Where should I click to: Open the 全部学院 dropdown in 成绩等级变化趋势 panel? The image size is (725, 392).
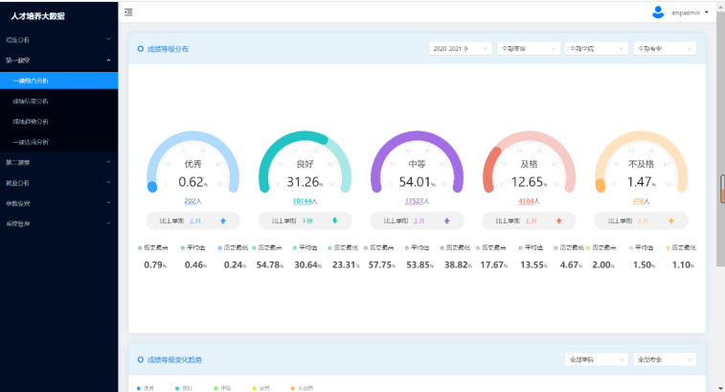pos(597,359)
